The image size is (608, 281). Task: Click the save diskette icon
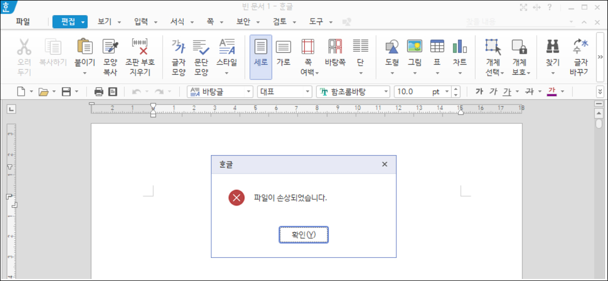click(x=66, y=92)
